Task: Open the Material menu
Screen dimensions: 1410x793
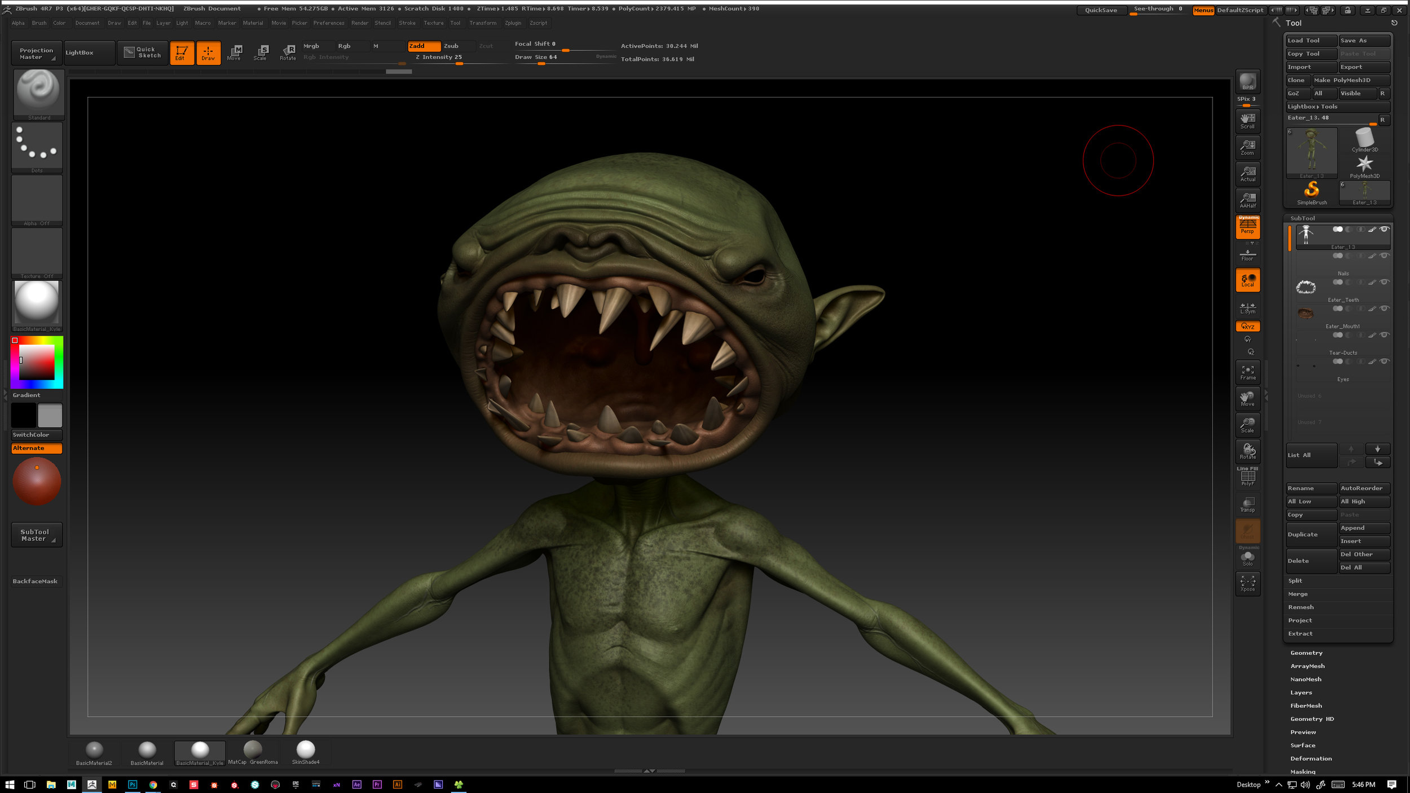Action: 253,23
